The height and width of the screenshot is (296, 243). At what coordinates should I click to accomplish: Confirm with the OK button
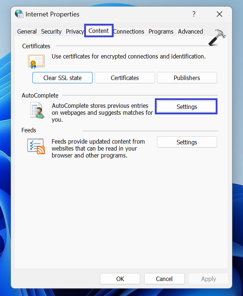[120, 278]
